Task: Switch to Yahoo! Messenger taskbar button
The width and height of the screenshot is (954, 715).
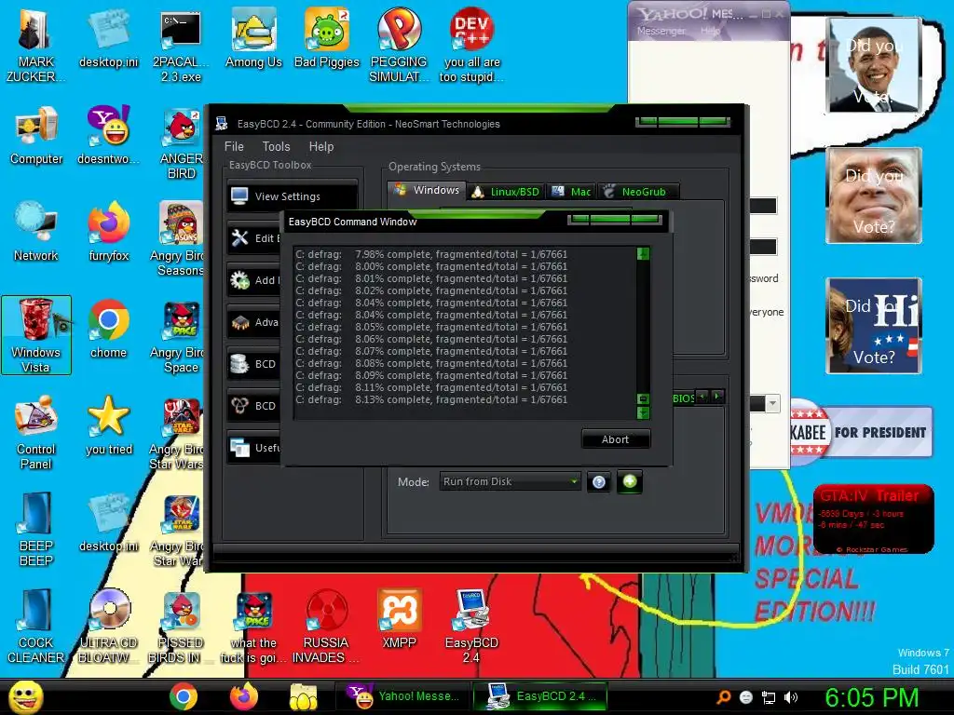Action: 402,696
